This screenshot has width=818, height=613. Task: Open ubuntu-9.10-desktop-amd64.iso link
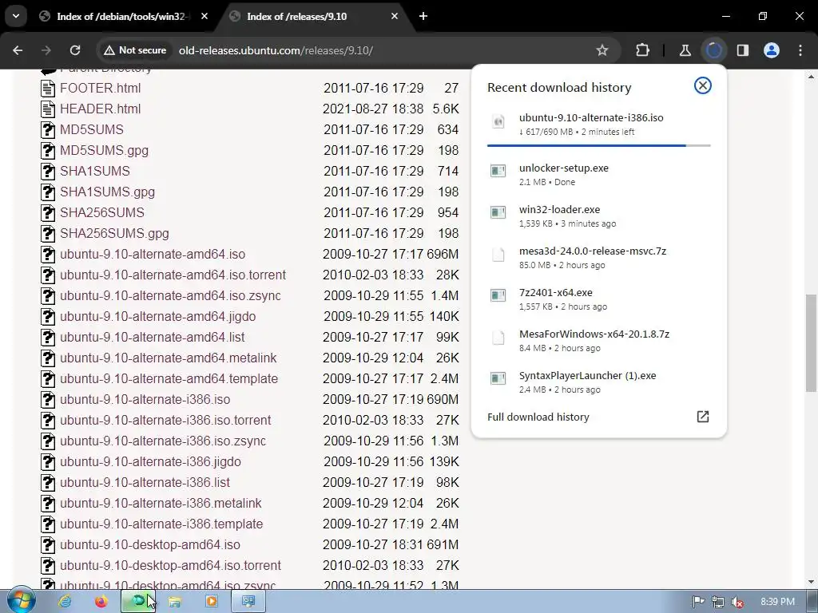coord(149,544)
